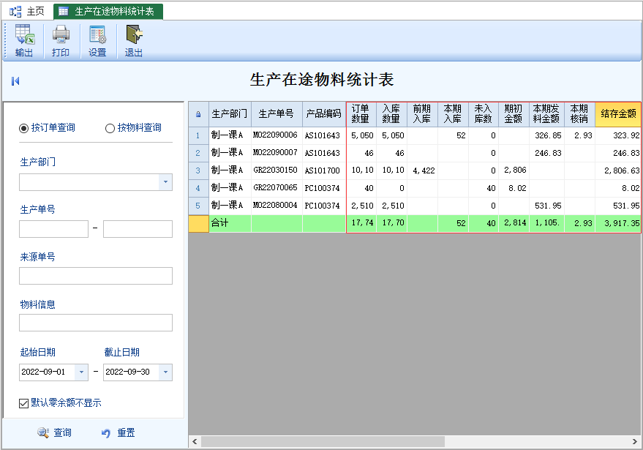
Task: Click product code AS101700 cell
Action: [323, 170]
